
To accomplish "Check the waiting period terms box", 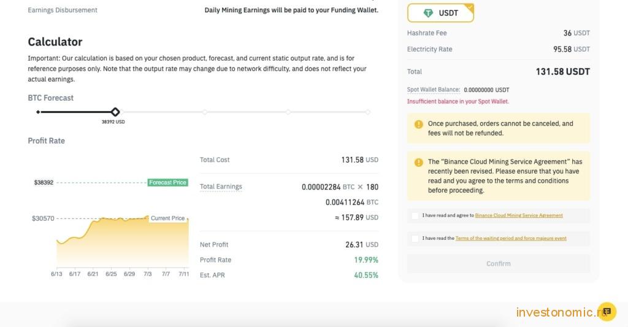I will pos(415,239).
